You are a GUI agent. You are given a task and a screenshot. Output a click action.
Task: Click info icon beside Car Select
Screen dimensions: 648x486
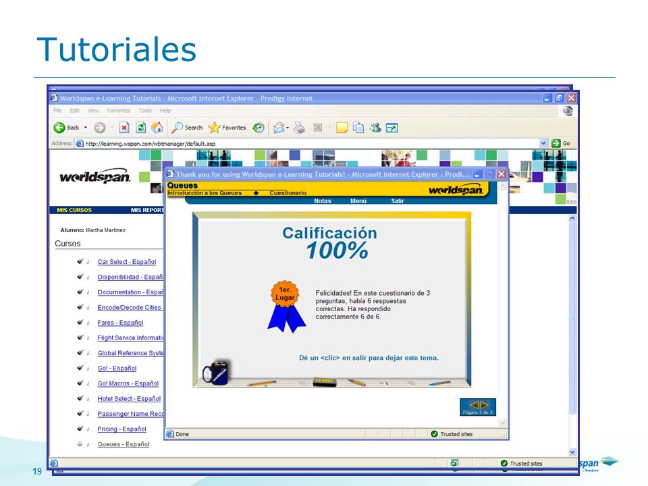pyautogui.click(x=88, y=262)
